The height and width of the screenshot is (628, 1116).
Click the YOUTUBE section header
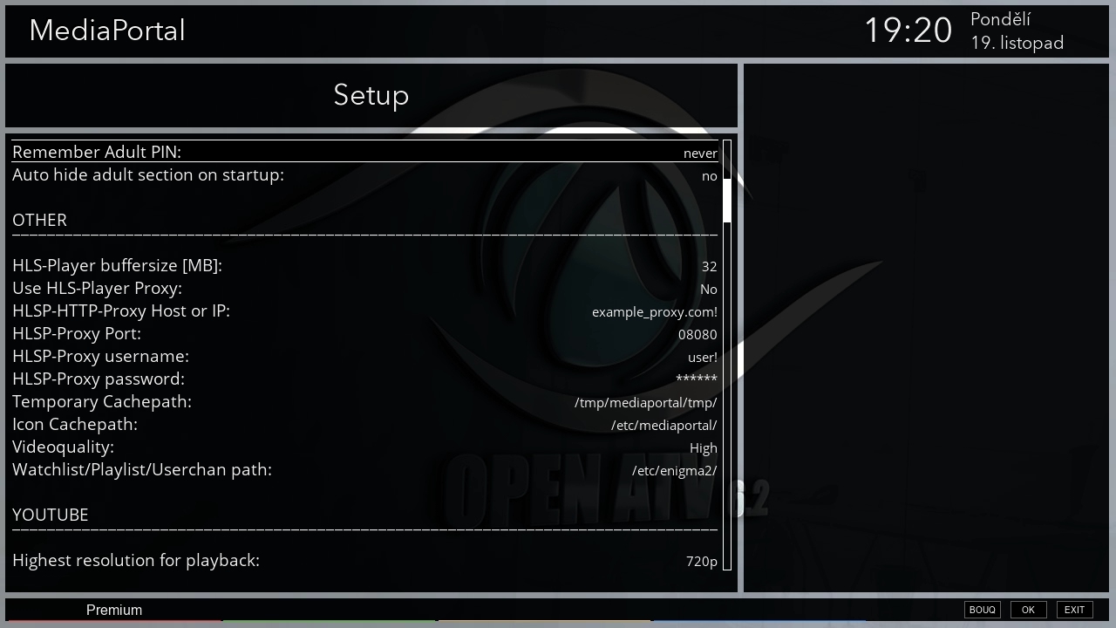click(51, 515)
